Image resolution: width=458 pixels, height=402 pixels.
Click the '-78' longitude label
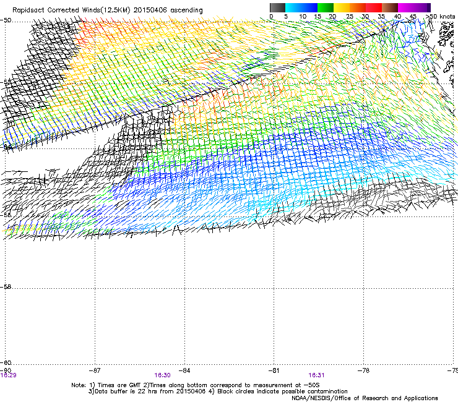point(364,370)
